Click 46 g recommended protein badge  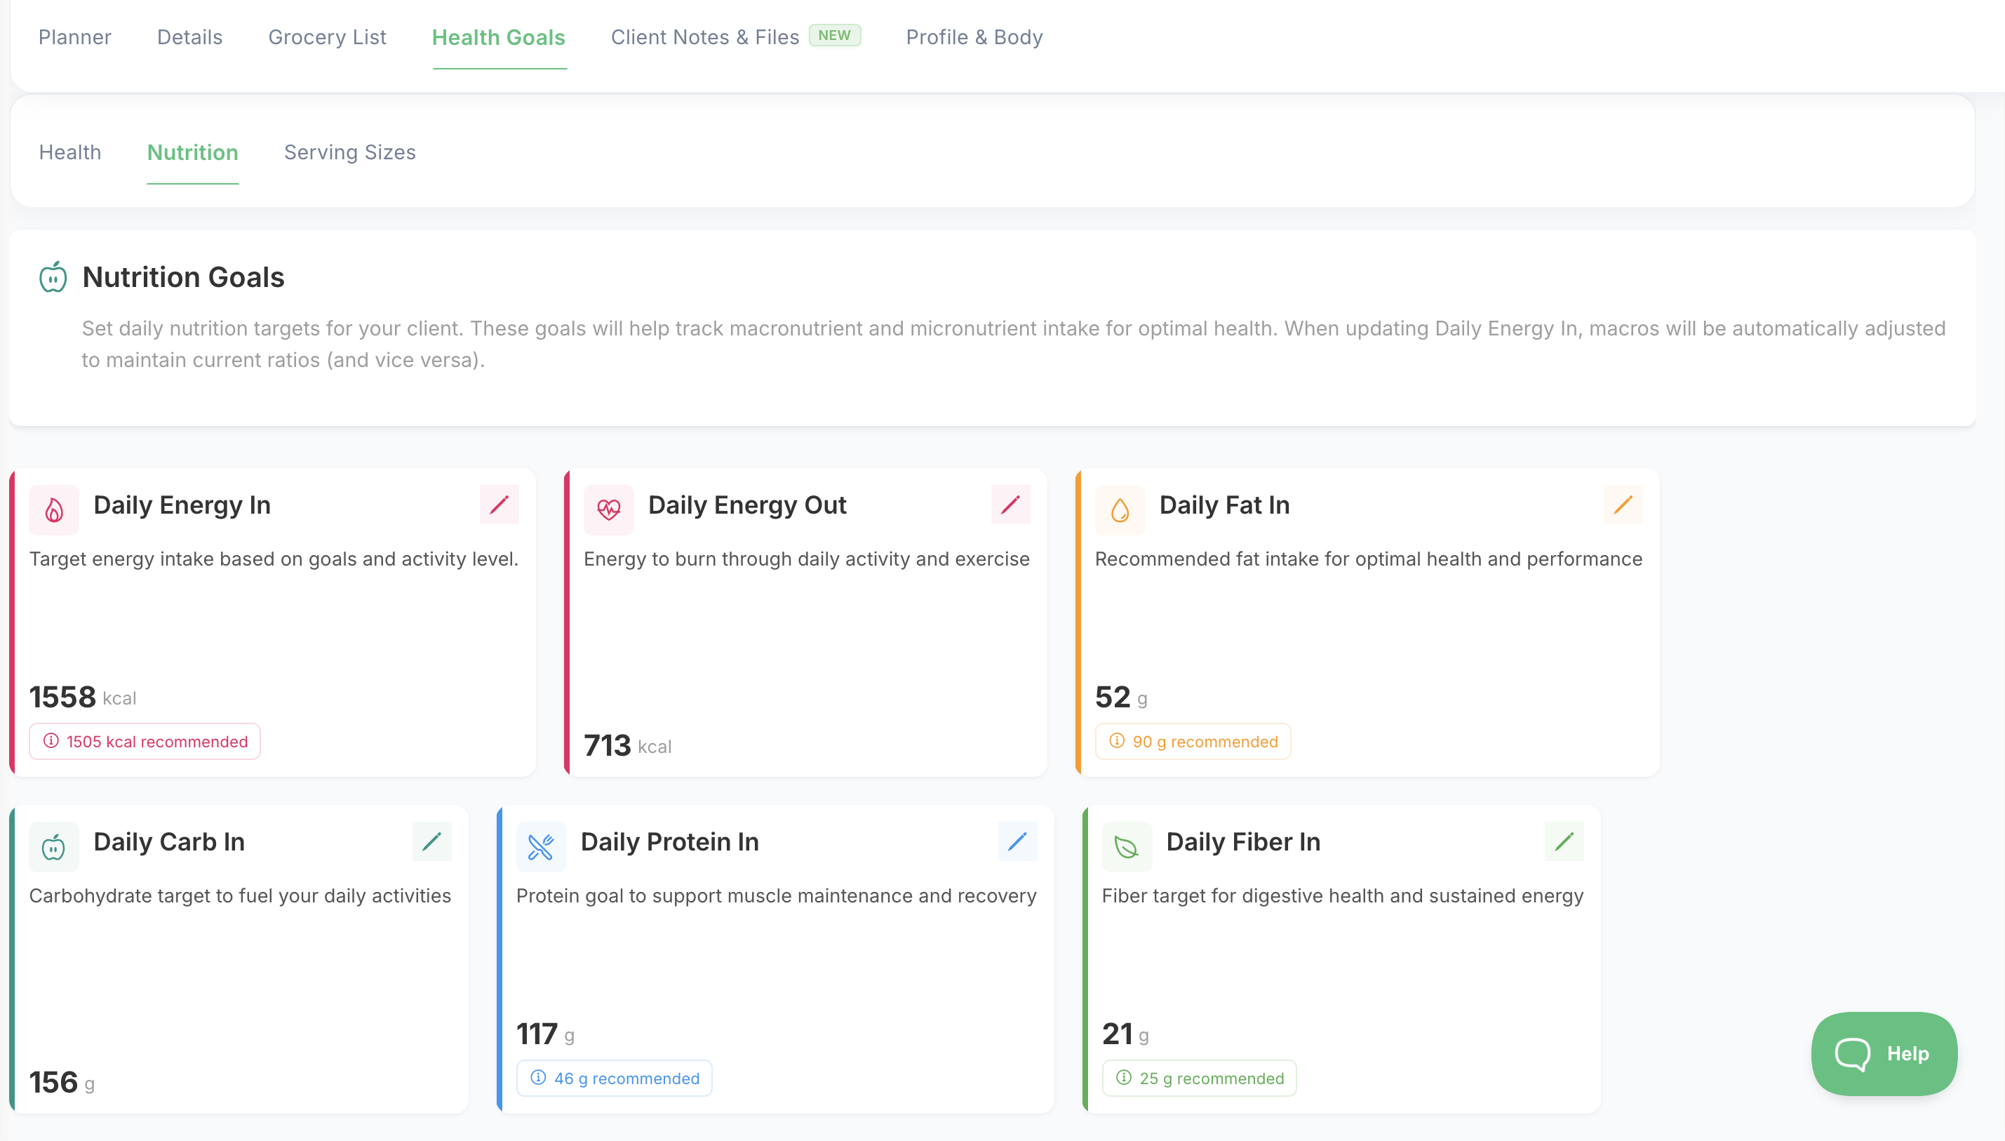[x=614, y=1079]
